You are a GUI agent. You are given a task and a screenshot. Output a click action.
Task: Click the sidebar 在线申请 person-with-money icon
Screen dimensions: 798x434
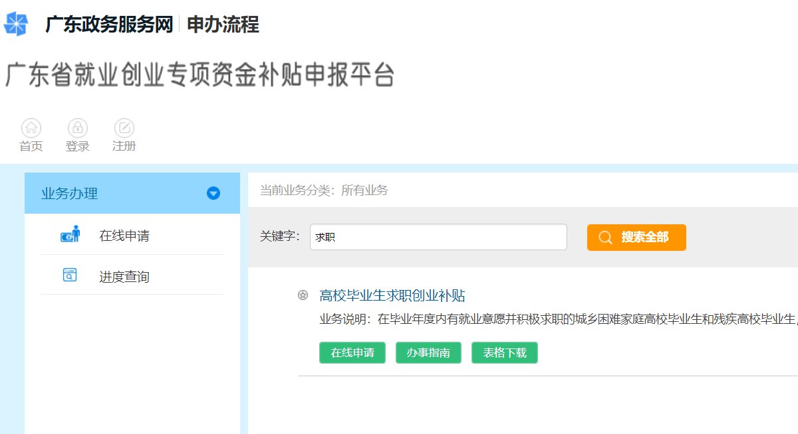70,234
